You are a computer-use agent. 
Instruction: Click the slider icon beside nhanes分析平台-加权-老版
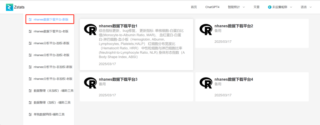30,55
